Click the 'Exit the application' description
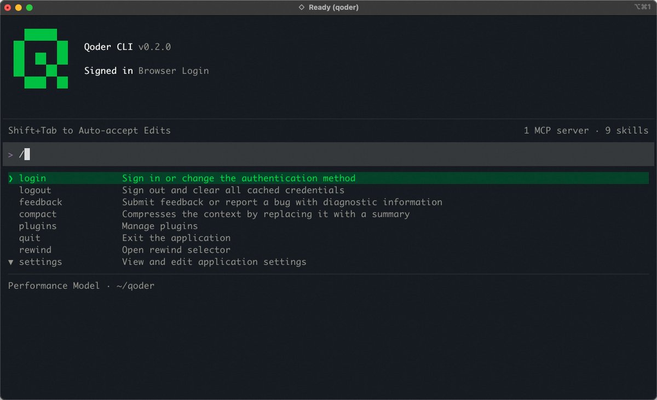 (x=176, y=238)
